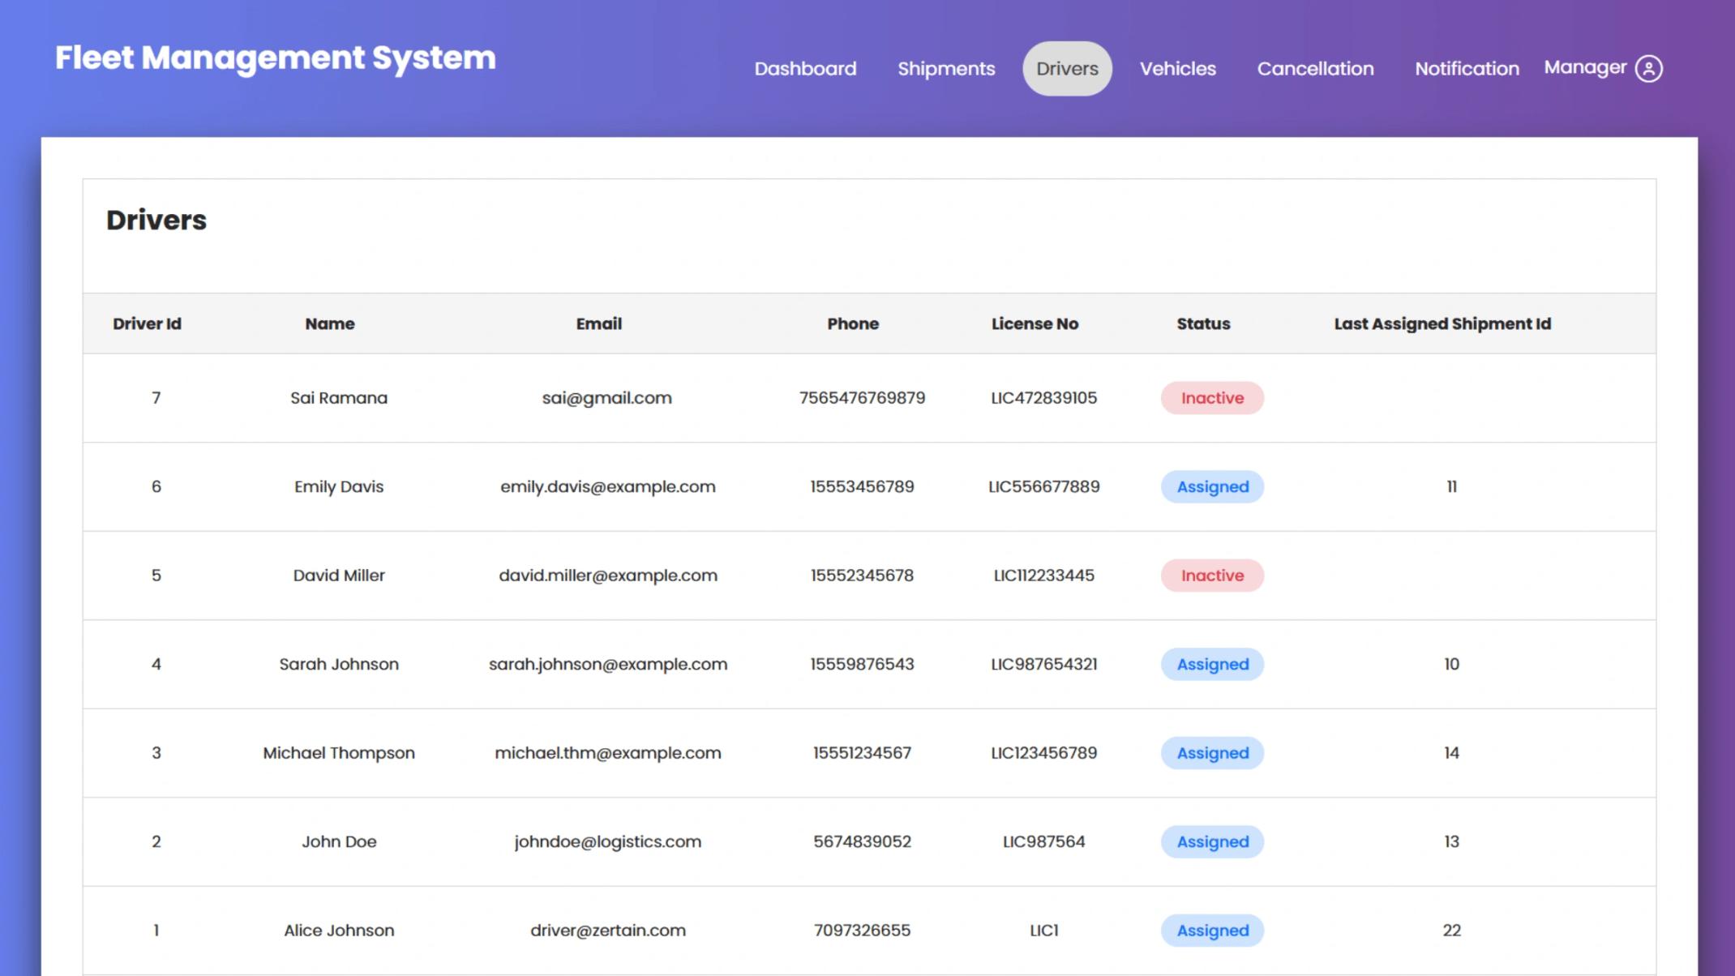Navigate to Vehicles
The image size is (1735, 976).
(x=1177, y=69)
